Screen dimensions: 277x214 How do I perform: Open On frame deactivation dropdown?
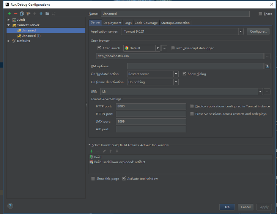pos(176,82)
